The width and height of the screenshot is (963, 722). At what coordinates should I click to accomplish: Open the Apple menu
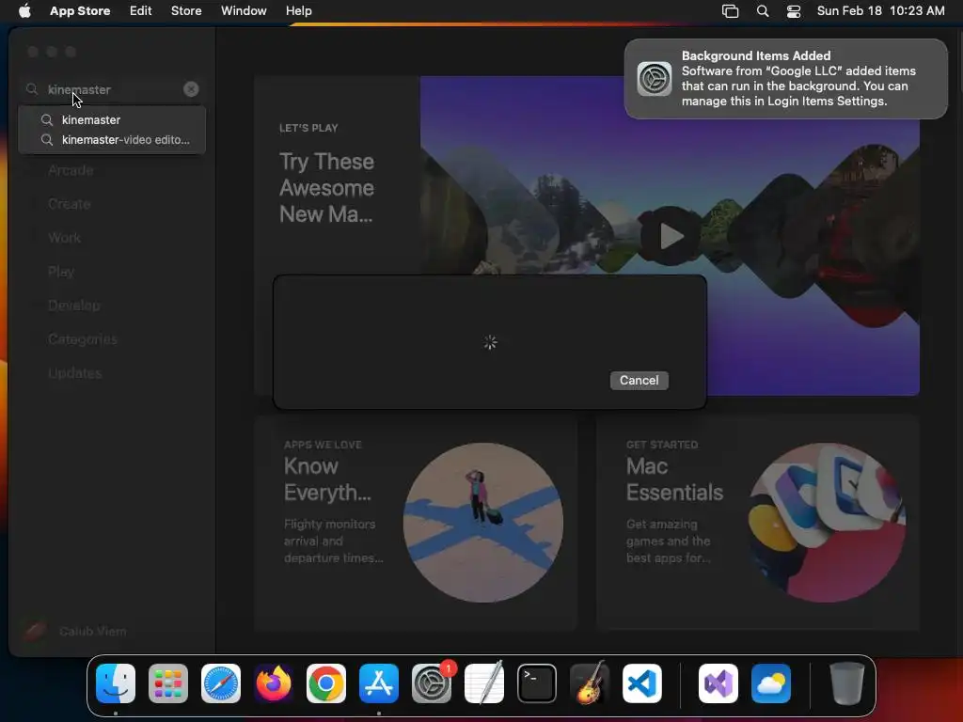pos(24,10)
